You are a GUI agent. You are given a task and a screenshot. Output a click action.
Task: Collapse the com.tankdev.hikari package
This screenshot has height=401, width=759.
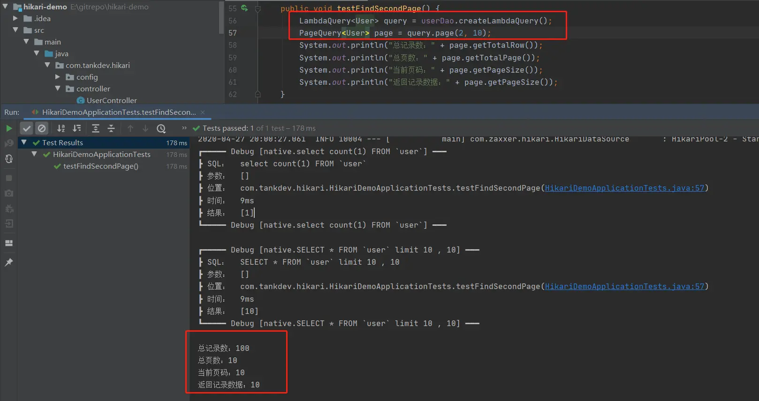(x=47, y=65)
